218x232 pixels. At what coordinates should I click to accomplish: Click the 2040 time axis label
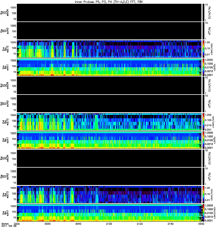78,224
